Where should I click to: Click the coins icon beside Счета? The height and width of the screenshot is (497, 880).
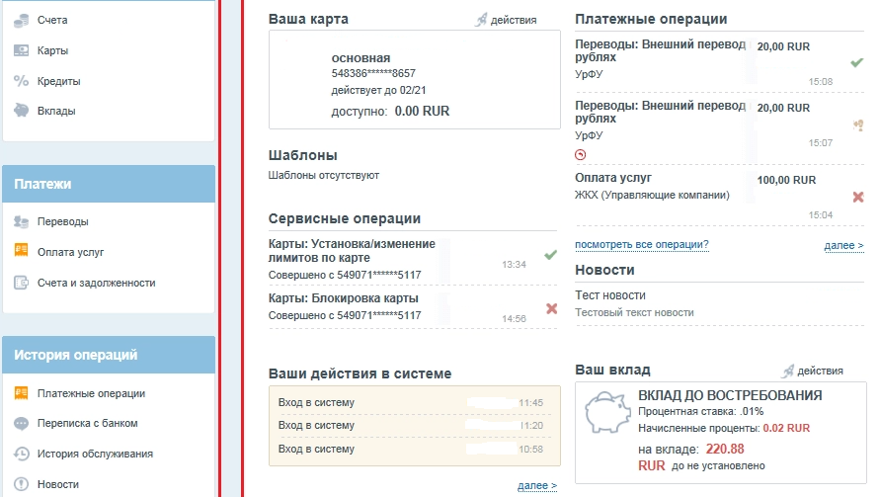(x=21, y=20)
